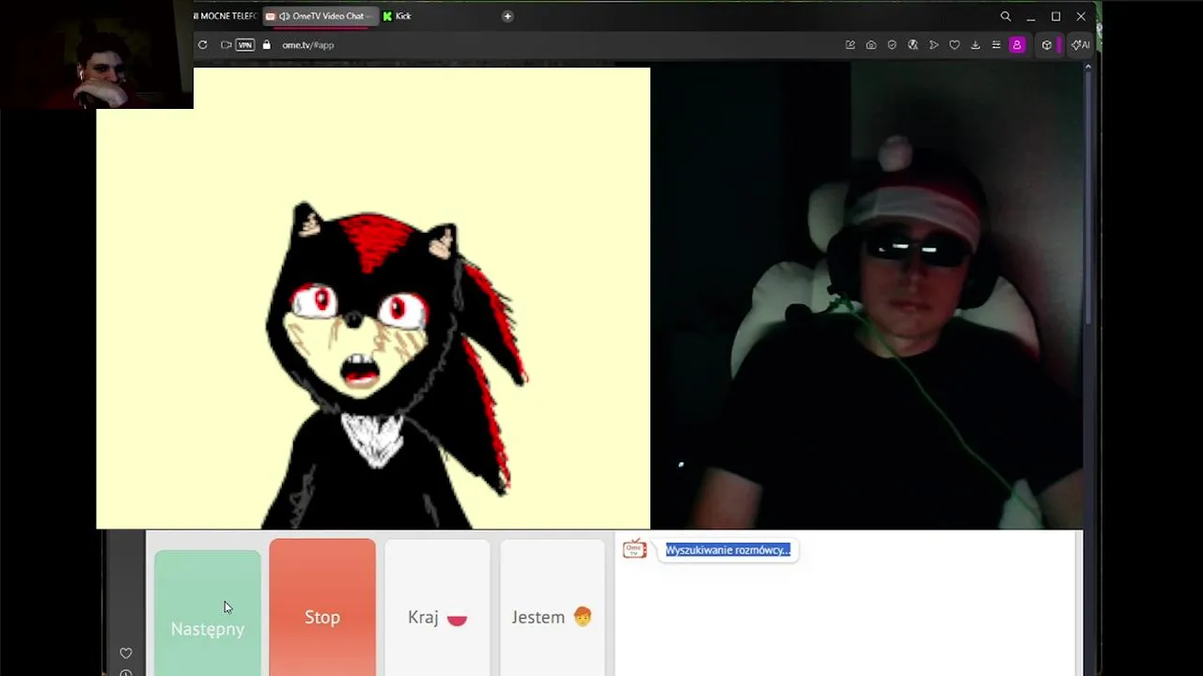Open the easy setup sliders icon
This screenshot has height=676, width=1203.
[995, 45]
